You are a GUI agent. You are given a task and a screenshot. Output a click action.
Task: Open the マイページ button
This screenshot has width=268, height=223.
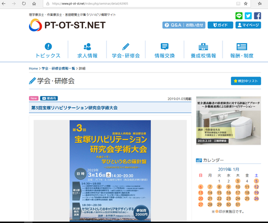point(248,25)
